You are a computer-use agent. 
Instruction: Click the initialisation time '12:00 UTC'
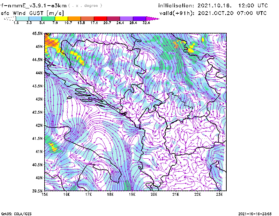click(x=253, y=6)
